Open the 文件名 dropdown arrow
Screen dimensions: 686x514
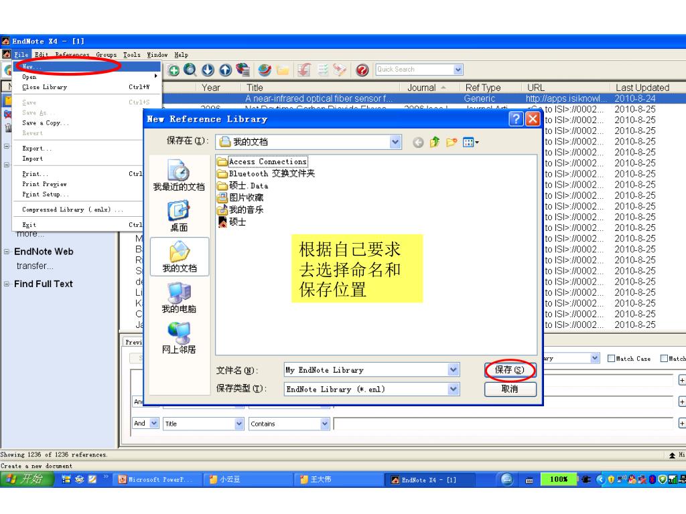(x=454, y=369)
